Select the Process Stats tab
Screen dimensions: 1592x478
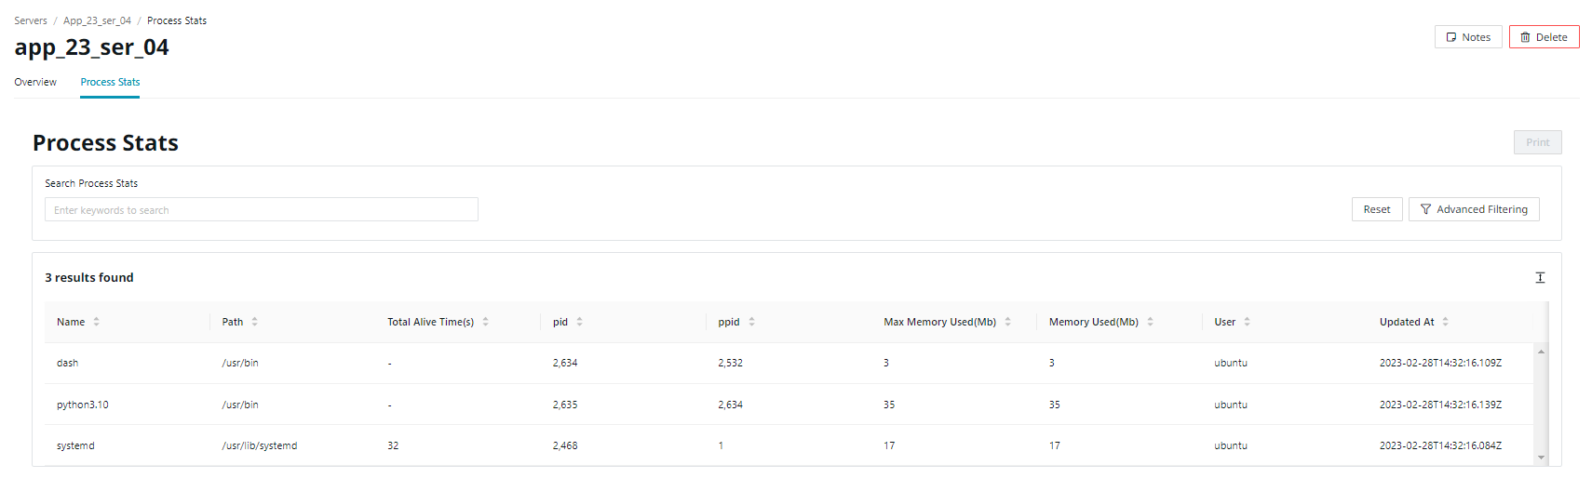click(x=110, y=82)
